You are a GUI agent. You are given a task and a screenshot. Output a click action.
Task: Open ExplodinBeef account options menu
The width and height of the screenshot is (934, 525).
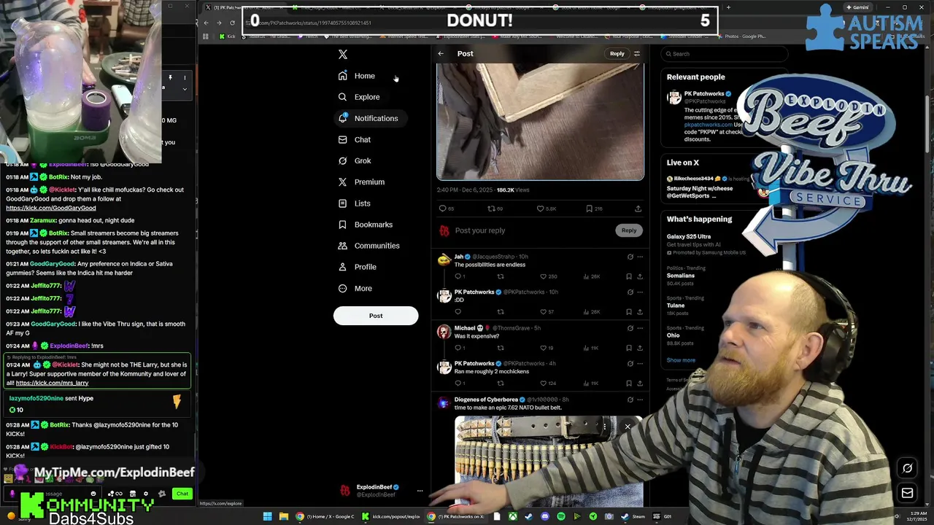click(x=420, y=491)
